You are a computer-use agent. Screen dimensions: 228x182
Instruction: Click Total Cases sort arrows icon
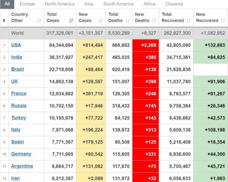(71, 21)
